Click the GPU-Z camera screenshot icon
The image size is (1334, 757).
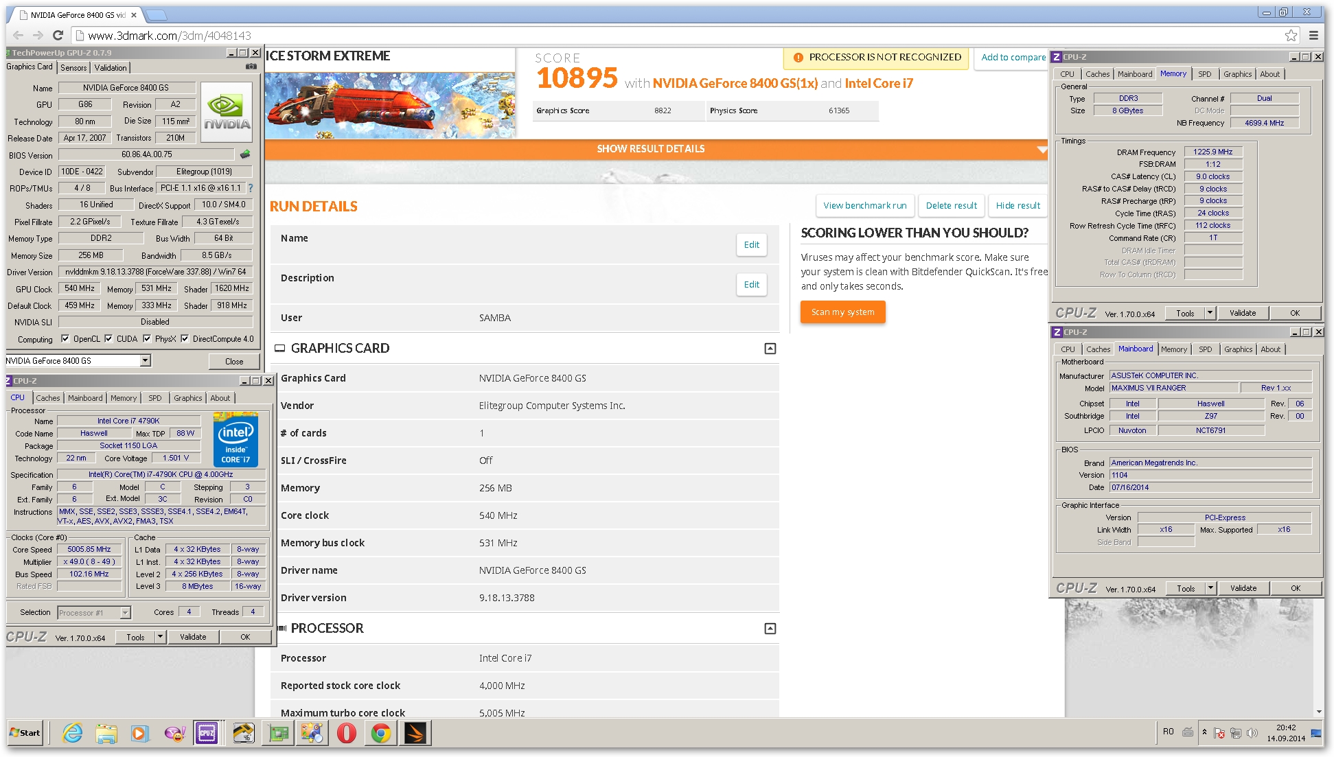251,67
